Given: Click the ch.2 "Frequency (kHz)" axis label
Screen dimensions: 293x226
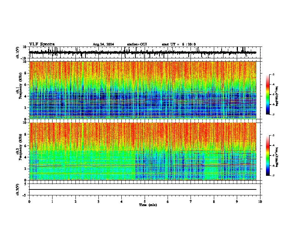Looking at the screenshot, I should click(20, 147).
